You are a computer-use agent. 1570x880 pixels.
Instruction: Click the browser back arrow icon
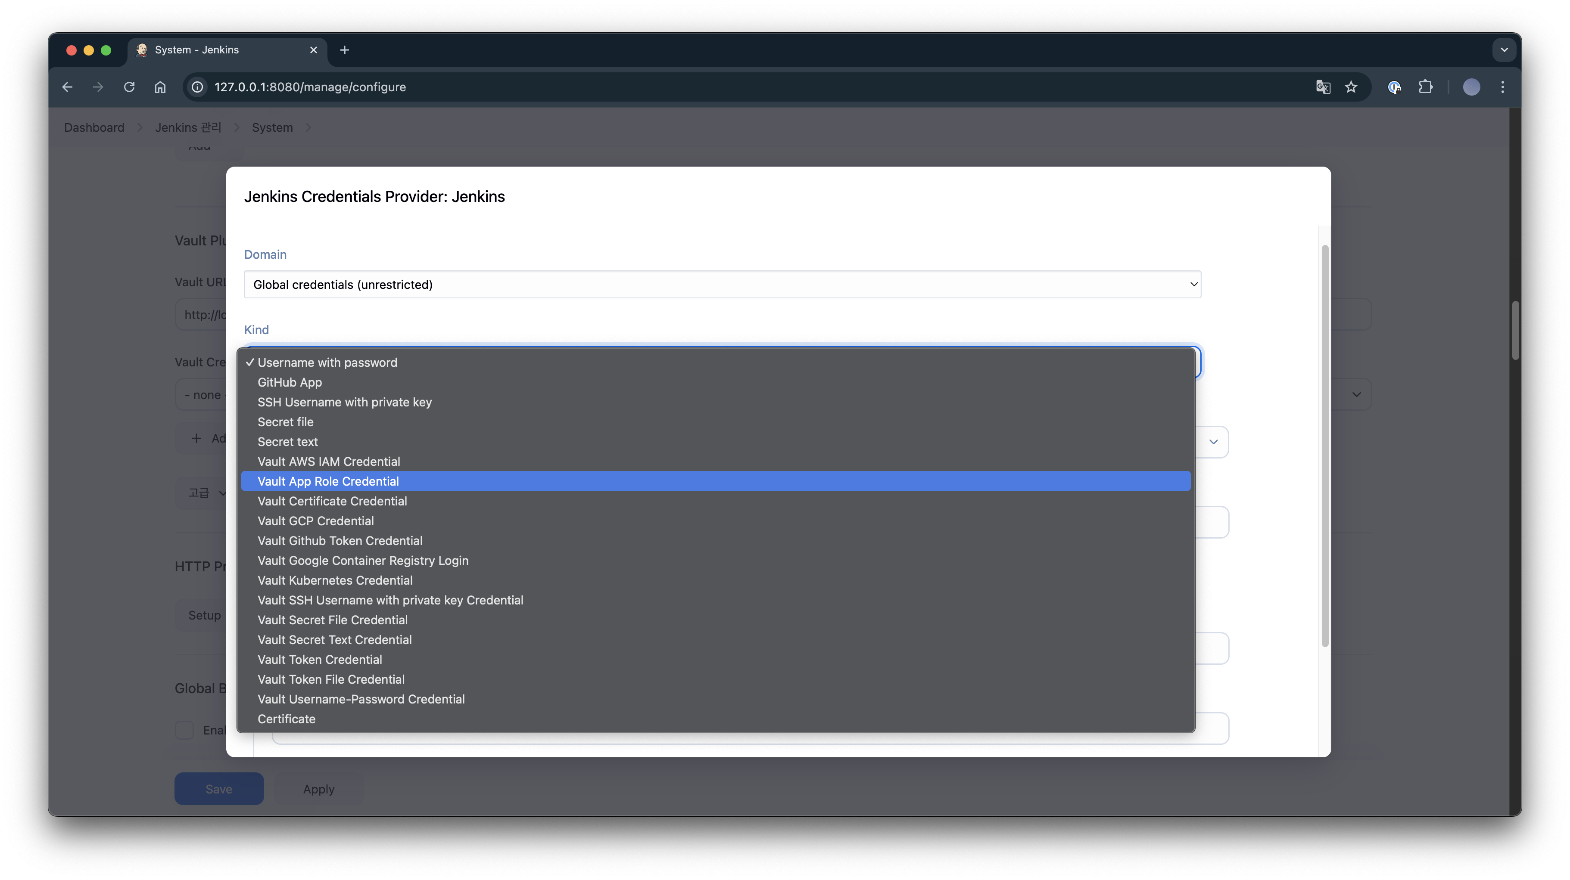pos(67,87)
